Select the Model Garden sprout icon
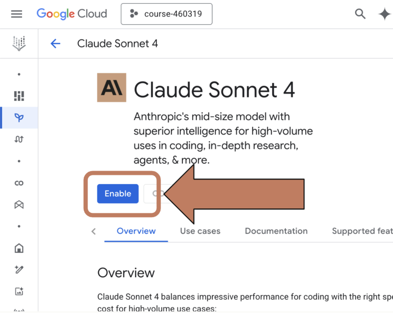 pyautogui.click(x=19, y=118)
